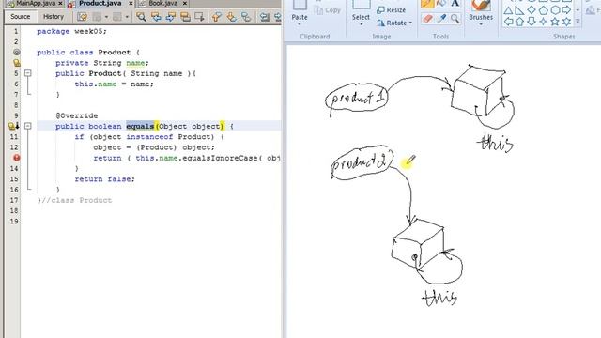Switch to Source view
The width and height of the screenshot is (601, 338).
point(21,17)
